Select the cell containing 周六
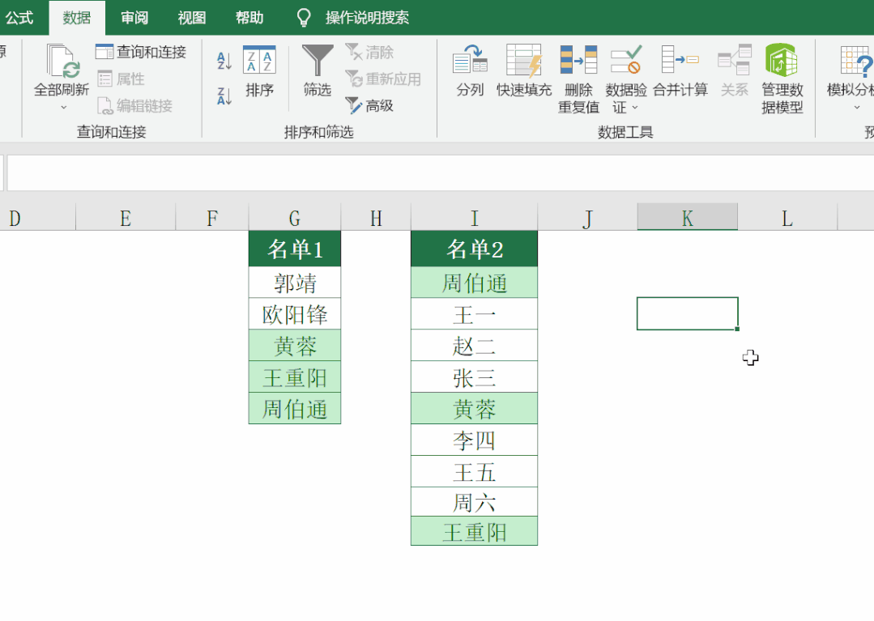The width and height of the screenshot is (874, 621). (x=475, y=502)
